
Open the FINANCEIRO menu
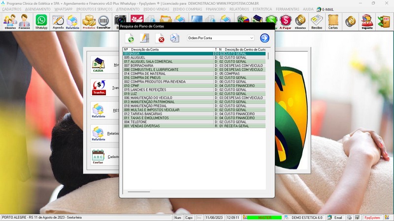click(x=215, y=9)
